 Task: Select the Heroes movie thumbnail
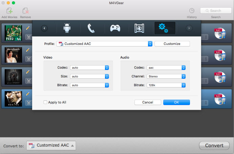[x=13, y=99]
